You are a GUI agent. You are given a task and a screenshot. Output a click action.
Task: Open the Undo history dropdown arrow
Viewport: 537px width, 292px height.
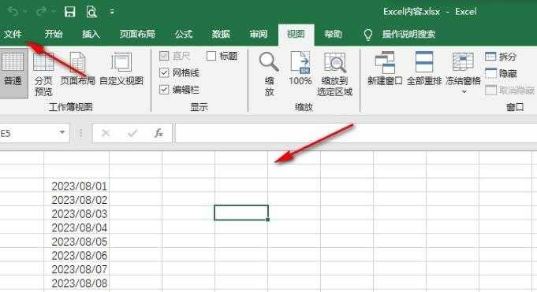(25, 12)
